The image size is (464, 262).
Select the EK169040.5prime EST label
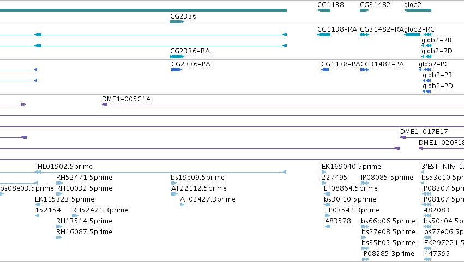tap(351, 167)
